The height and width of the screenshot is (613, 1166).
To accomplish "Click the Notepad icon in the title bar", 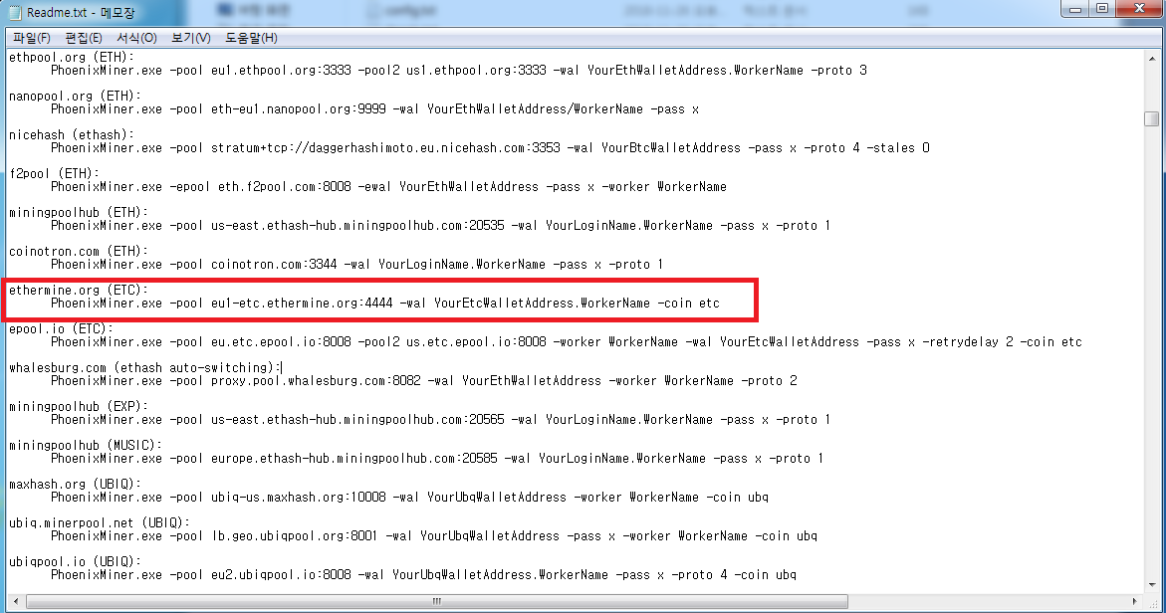I will [x=15, y=13].
